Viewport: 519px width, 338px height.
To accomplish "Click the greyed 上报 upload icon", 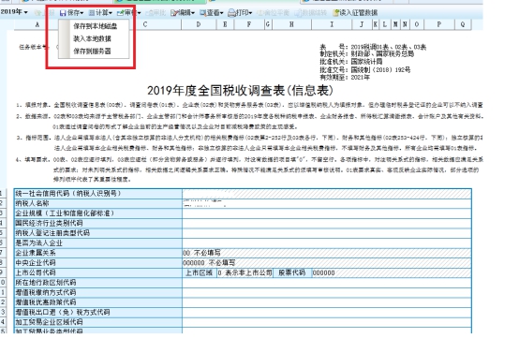I will tap(38, 13).
